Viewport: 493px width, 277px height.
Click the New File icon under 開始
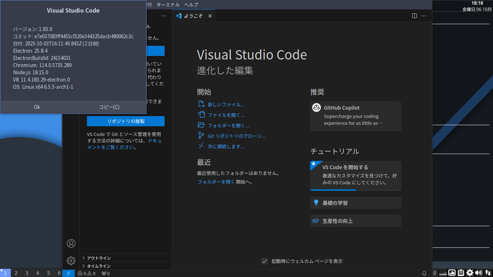[x=201, y=104]
